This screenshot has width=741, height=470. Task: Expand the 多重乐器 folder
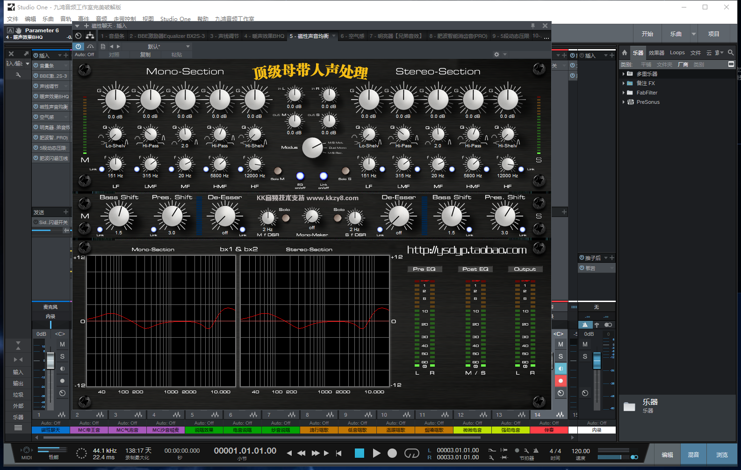pyautogui.click(x=624, y=74)
